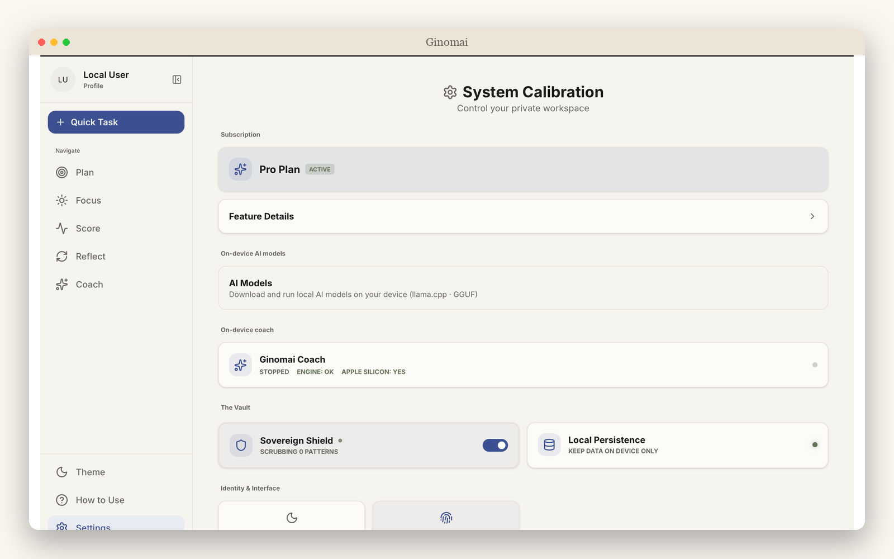Viewport: 894px width, 559px height.
Task: Open the Score section
Action: pyautogui.click(x=116, y=228)
